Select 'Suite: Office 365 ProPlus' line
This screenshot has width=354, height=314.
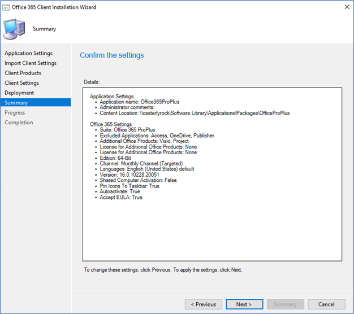click(x=128, y=130)
